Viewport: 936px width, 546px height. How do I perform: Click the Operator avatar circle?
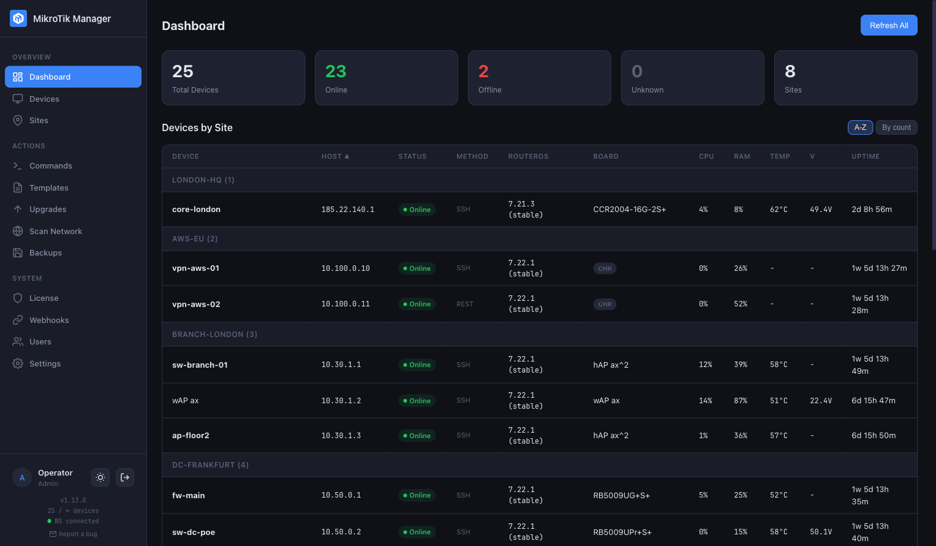22,477
